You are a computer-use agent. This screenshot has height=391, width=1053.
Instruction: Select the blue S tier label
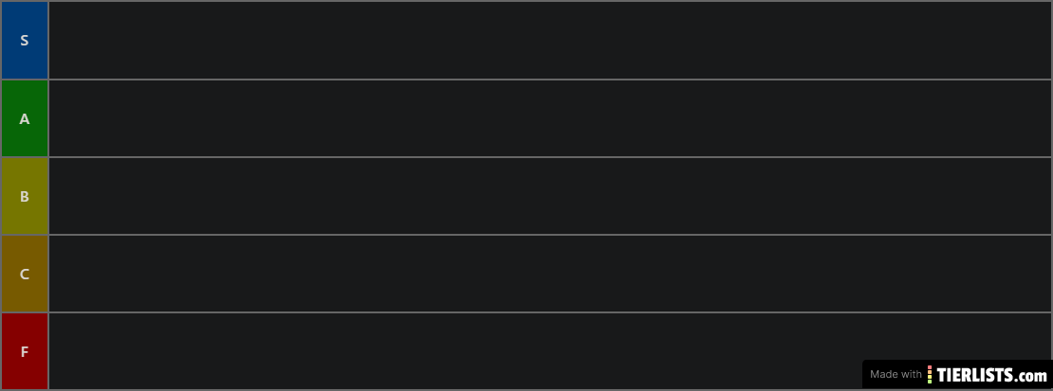pos(25,41)
